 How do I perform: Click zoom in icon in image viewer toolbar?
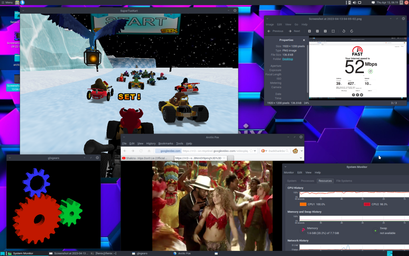pos(310,31)
